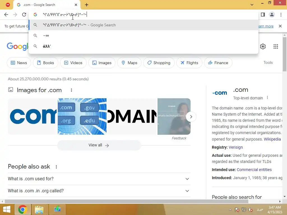Open the tab search dropdown arrow
Viewport: 287px width, 215px height.
click(252, 5)
